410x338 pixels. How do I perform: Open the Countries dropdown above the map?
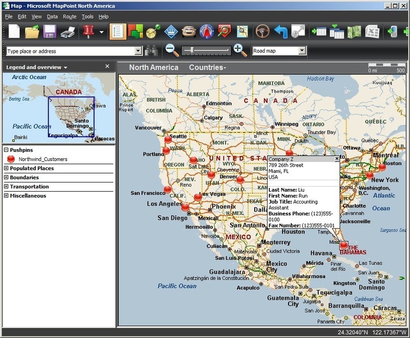tap(207, 67)
